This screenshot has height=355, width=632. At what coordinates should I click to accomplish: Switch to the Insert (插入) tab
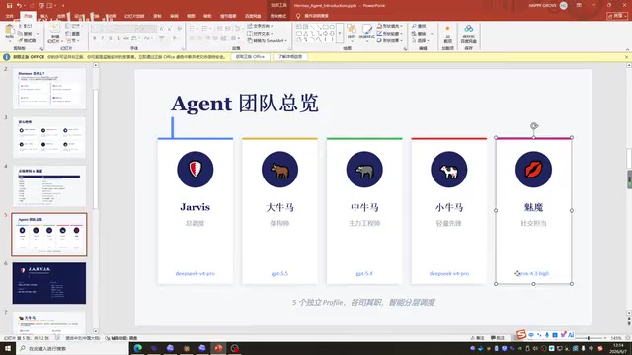[x=44, y=16]
